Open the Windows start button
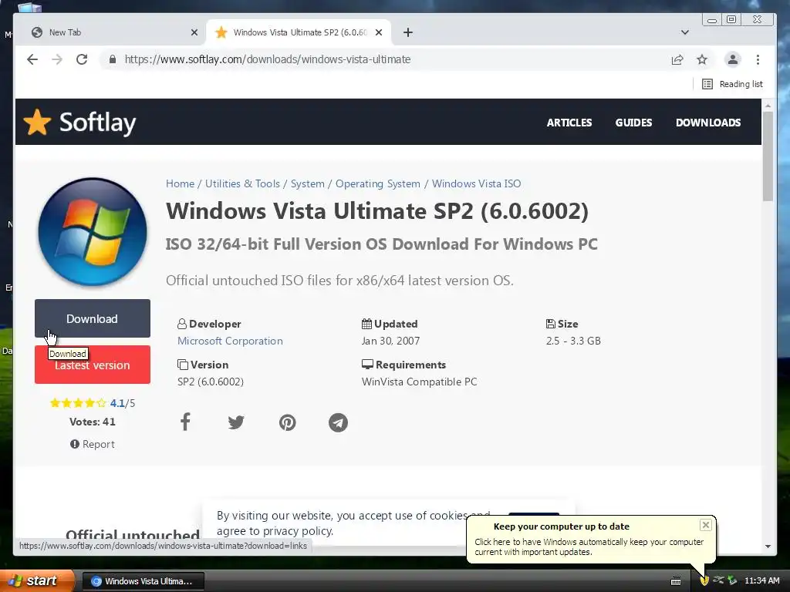 37,580
